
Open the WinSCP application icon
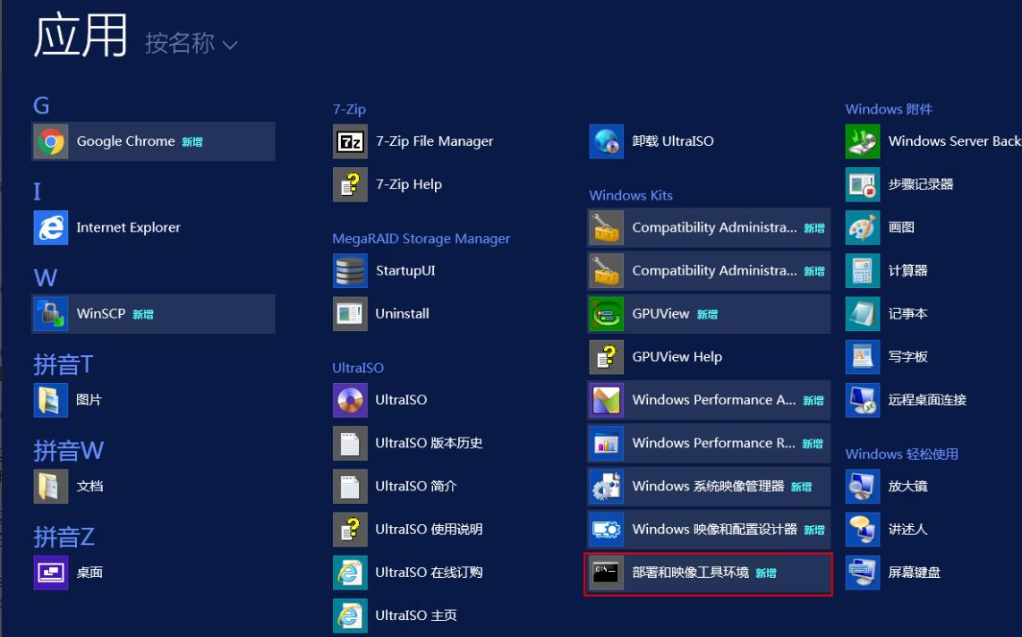coord(51,314)
